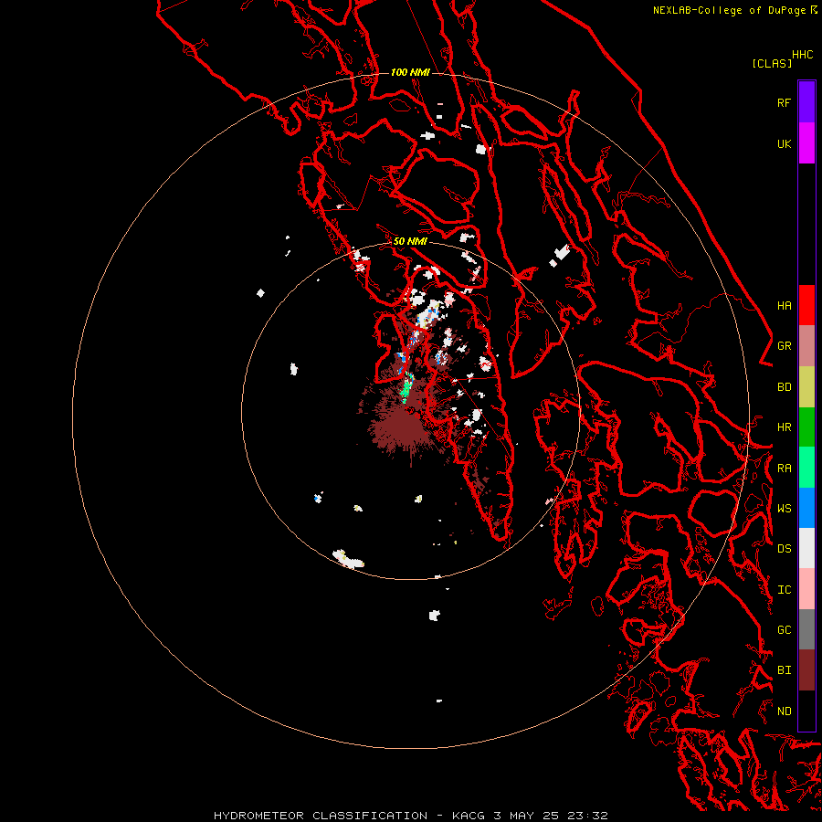822x822 pixels.
Task: Click the BI legend label
Action: pyautogui.click(x=784, y=670)
